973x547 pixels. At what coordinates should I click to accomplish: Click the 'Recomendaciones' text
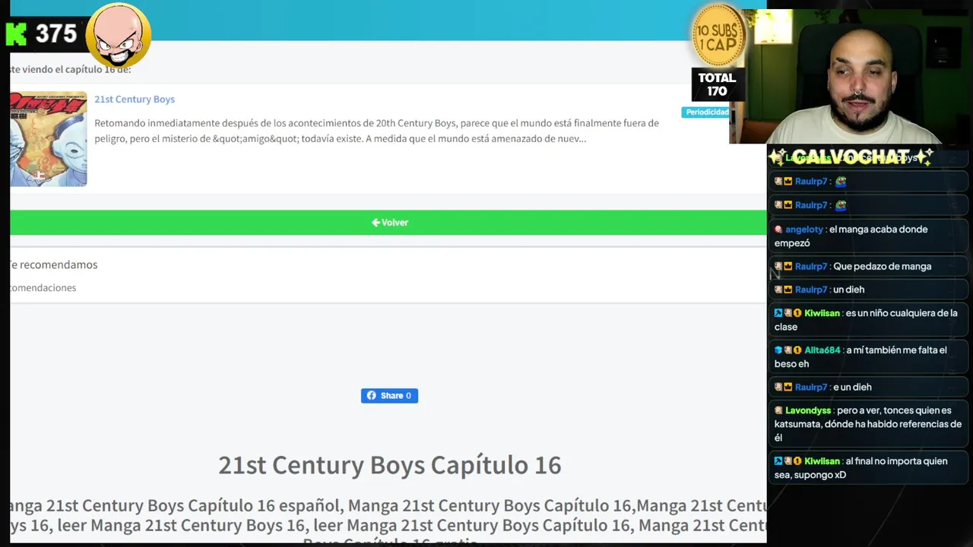[43, 288]
